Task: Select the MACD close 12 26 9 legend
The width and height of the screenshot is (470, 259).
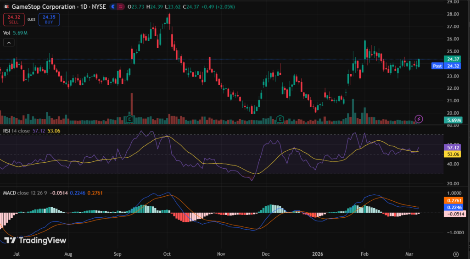Action: point(26,193)
